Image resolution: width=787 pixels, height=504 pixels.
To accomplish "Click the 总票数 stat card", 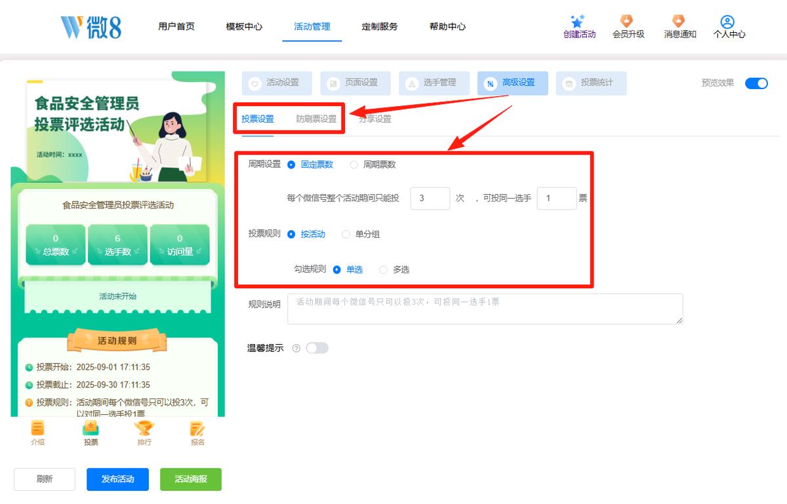I will tap(56, 245).
